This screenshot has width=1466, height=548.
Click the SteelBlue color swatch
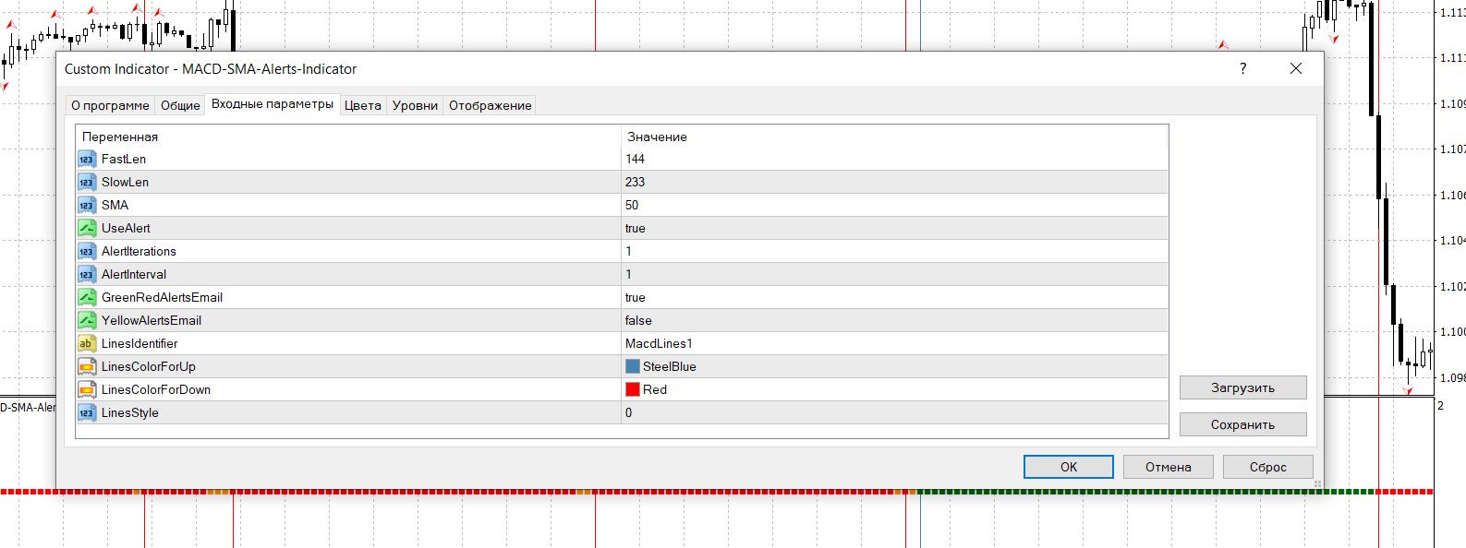[633, 366]
